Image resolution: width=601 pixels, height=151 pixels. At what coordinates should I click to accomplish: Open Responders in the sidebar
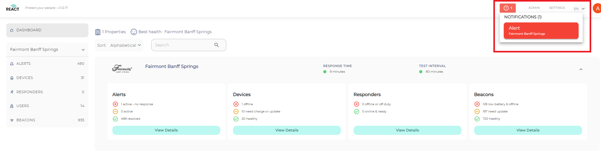click(47, 92)
